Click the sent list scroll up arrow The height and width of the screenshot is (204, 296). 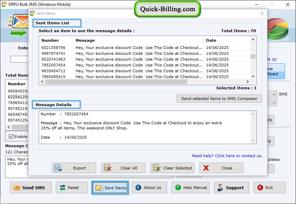point(253,39)
